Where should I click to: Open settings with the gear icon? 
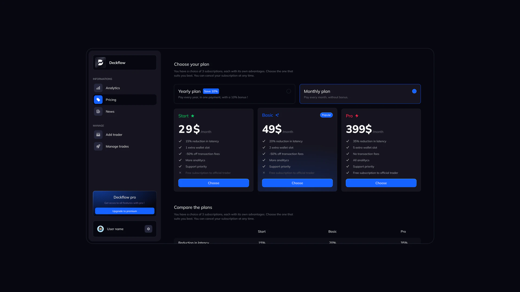tap(148, 229)
